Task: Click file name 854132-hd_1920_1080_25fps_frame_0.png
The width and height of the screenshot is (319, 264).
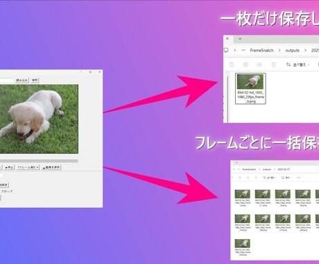Action: 250,97
